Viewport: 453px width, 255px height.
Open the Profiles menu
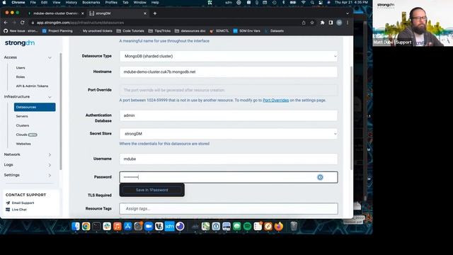tap(111, 2)
